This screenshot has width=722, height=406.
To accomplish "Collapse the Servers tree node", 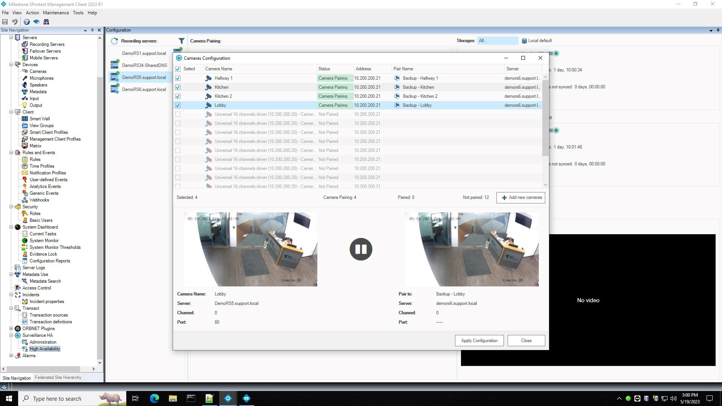I will (x=11, y=38).
